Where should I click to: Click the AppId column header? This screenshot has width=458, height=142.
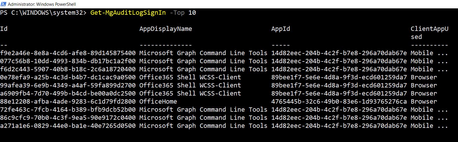pyautogui.click(x=280, y=29)
